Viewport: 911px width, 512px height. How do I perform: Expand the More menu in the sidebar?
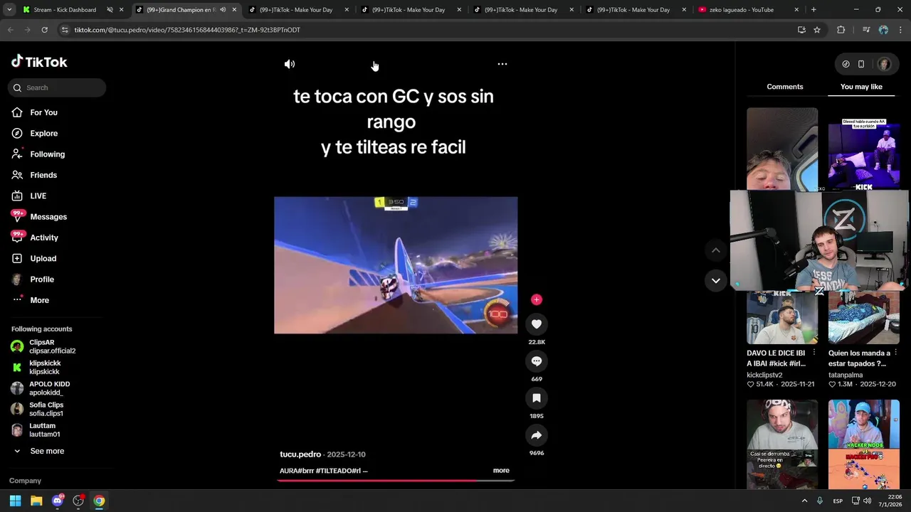pos(39,300)
